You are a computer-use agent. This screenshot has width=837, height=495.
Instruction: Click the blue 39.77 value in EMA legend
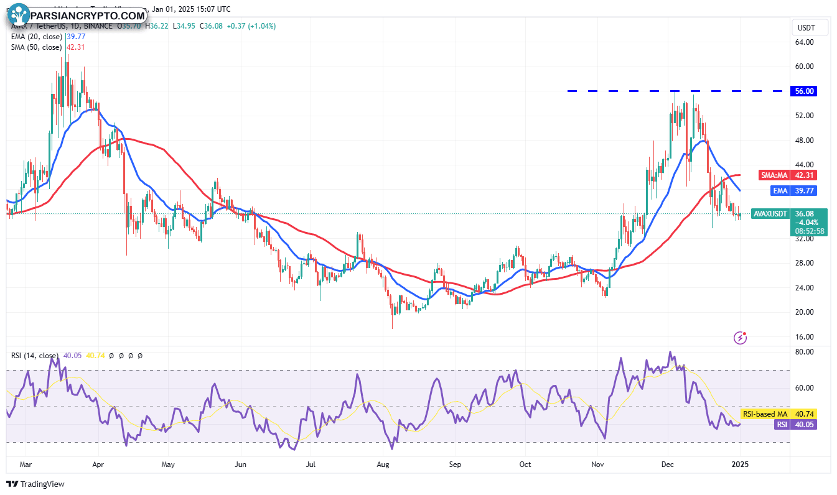pos(75,37)
